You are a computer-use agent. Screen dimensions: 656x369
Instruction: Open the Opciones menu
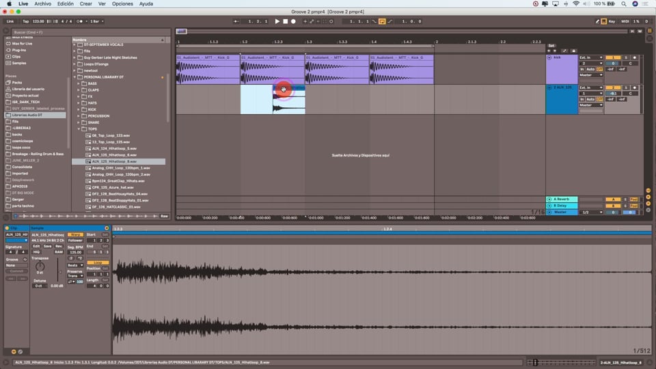(122, 4)
